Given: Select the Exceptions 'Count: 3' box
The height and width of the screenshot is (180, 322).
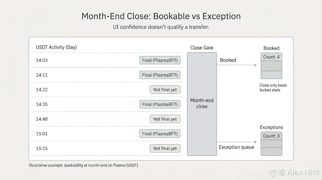Looking at the screenshot, I should click(x=271, y=136).
